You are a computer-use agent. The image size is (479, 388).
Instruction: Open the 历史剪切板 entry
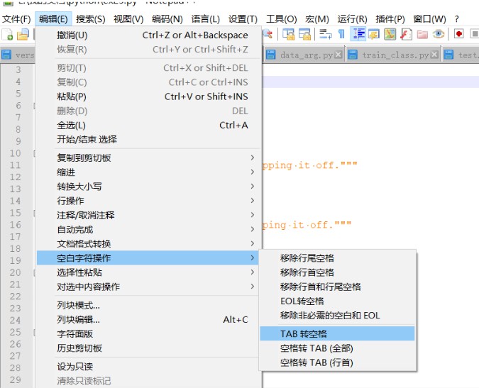pyautogui.click(x=149, y=348)
